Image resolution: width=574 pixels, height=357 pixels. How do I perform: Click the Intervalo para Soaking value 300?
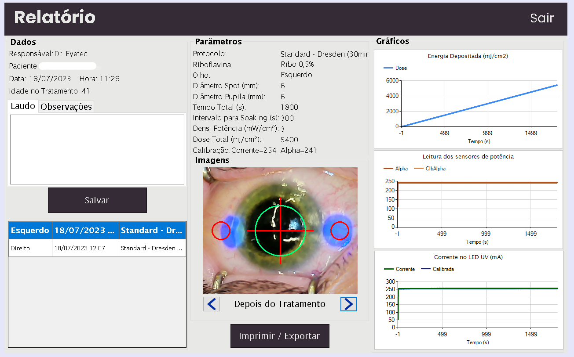[x=287, y=118]
